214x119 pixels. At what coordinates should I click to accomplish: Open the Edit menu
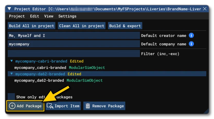(34, 16)
